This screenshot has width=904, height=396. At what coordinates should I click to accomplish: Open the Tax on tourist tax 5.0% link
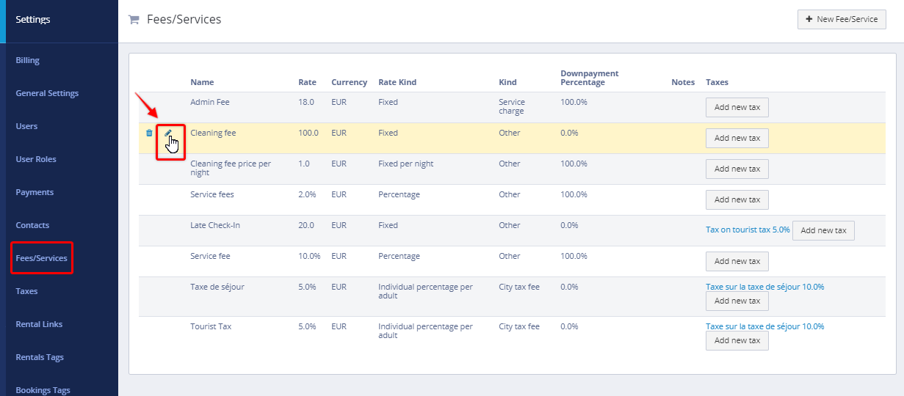tap(748, 230)
